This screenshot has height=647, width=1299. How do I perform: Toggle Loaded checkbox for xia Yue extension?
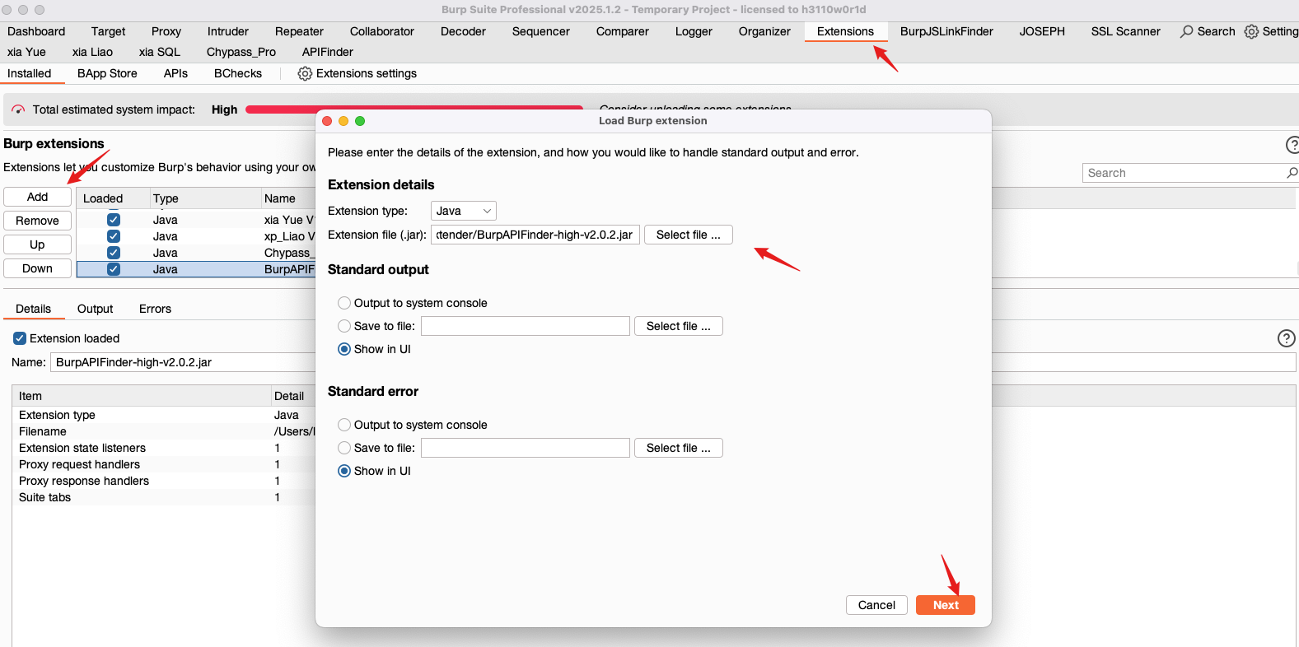114,220
